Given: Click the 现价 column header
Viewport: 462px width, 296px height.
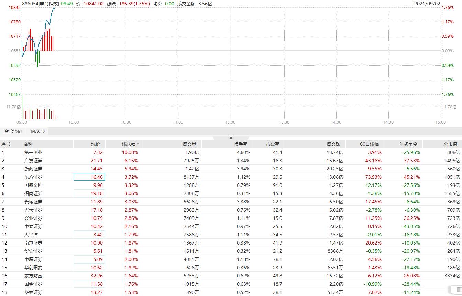Looking at the screenshot, I should coord(96,144).
